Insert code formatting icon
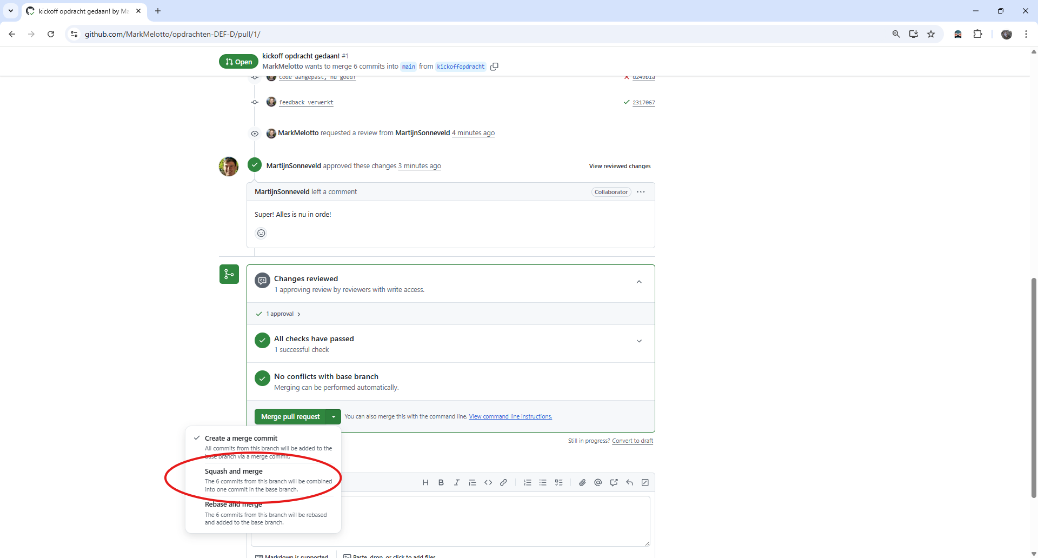 coord(488,482)
